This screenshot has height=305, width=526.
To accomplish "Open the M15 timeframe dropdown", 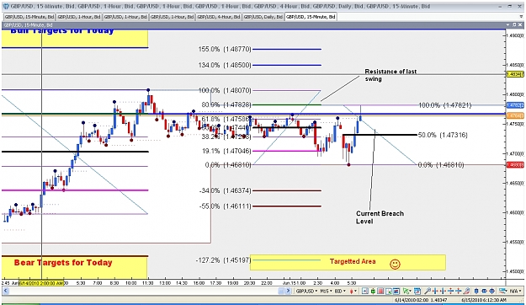I will (326, 291).
